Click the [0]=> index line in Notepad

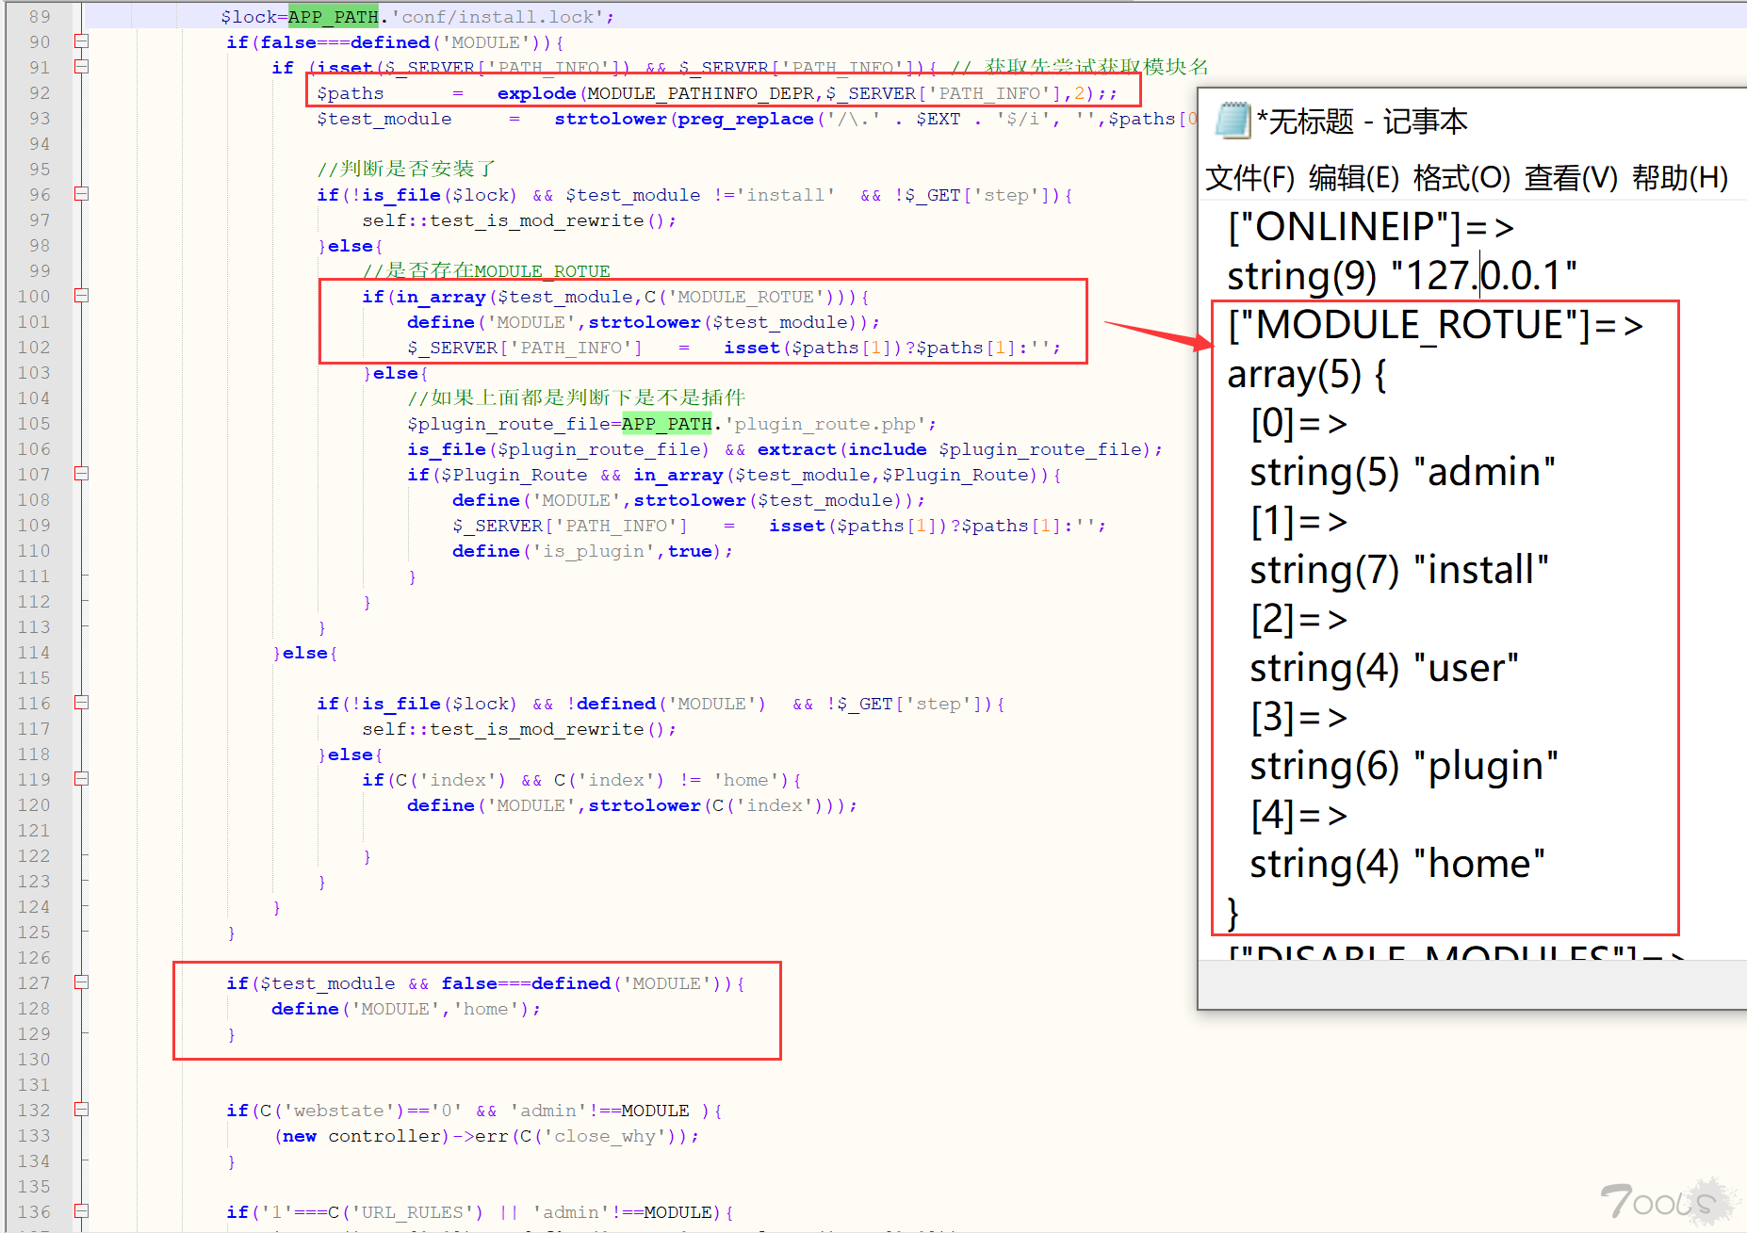[x=1299, y=423]
